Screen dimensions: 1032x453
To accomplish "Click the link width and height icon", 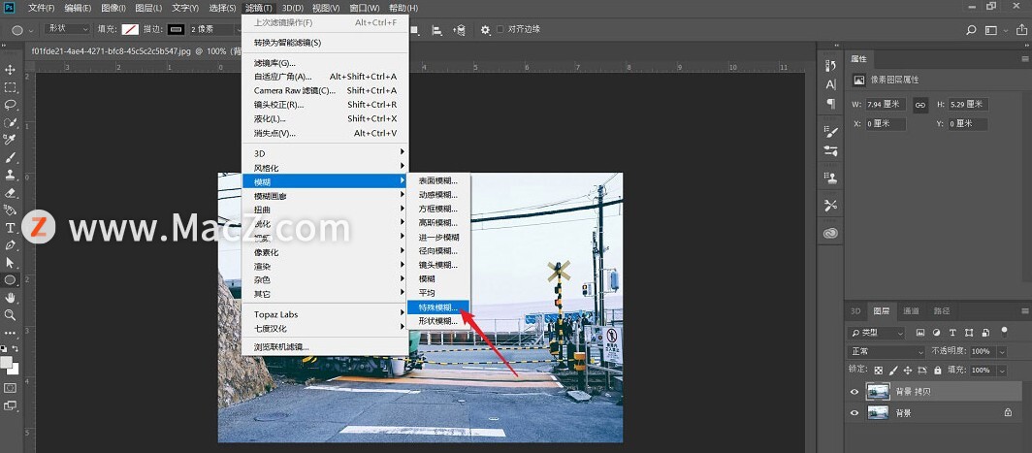I will click(920, 104).
